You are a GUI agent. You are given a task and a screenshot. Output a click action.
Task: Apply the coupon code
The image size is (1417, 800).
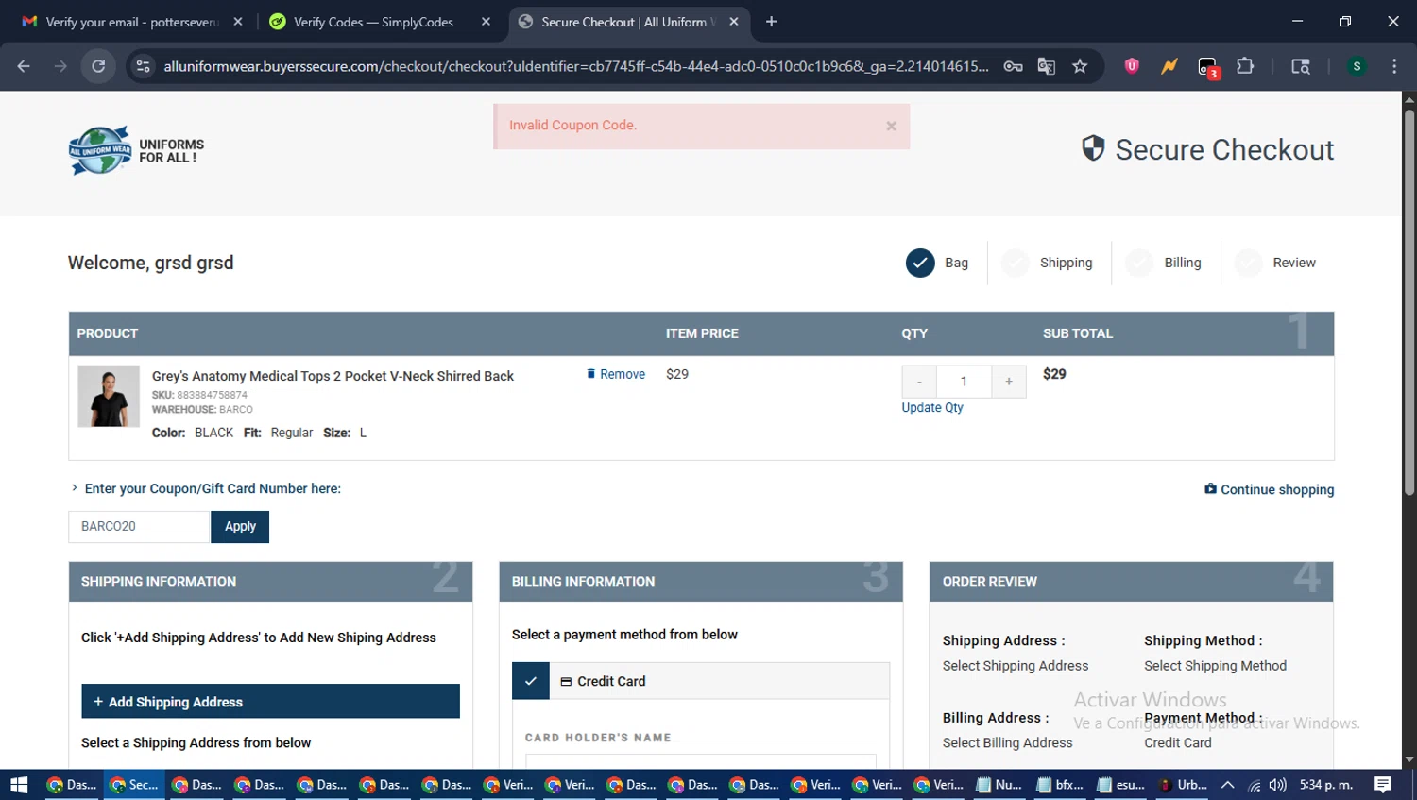coord(240,527)
